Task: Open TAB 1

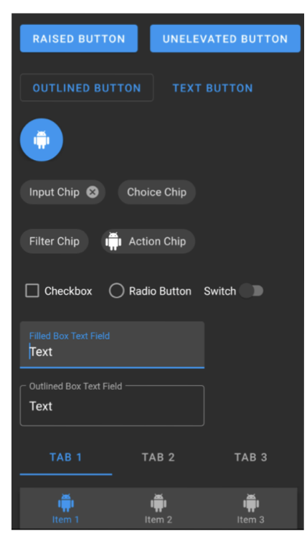Action: click(x=66, y=458)
